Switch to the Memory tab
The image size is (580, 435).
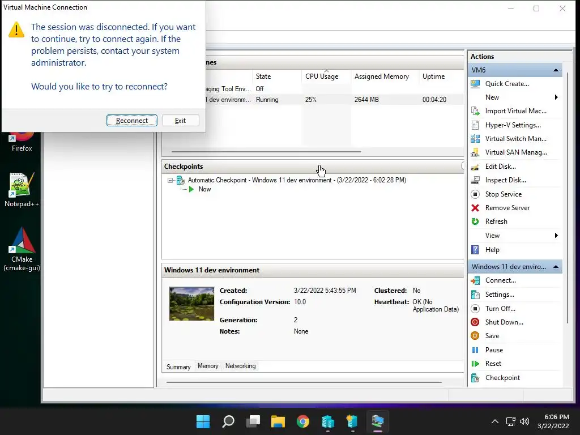208,366
